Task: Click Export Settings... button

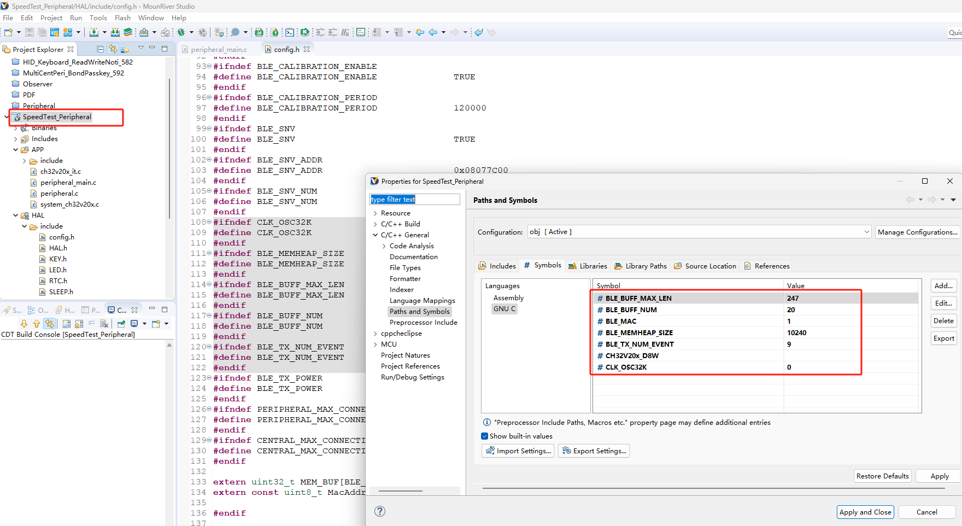Action: pyautogui.click(x=594, y=451)
